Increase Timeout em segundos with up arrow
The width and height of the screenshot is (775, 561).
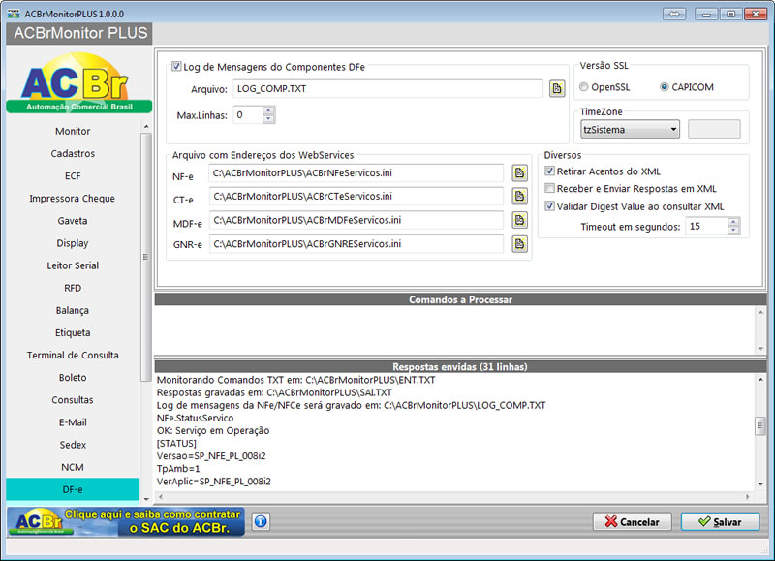tap(734, 222)
